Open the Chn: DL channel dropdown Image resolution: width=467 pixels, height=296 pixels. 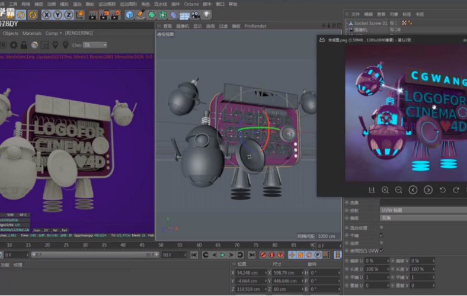(x=95, y=45)
